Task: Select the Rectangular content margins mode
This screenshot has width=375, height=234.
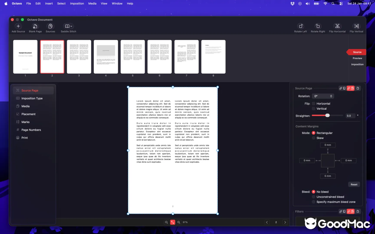Action: pyautogui.click(x=314, y=133)
